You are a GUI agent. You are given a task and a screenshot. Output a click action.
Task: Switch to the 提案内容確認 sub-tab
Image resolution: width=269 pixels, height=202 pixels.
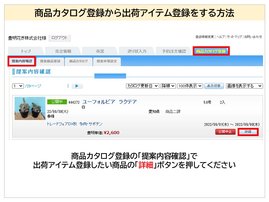pyautogui.click(x=22, y=61)
